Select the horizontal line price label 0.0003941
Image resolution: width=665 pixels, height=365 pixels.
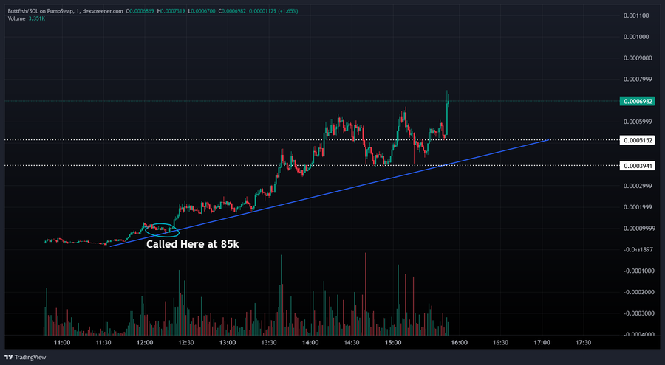tap(637, 166)
